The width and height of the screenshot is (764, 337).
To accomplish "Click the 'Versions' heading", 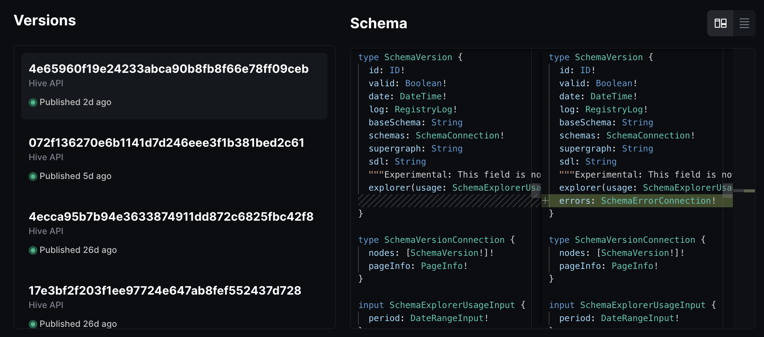I will click(x=45, y=20).
